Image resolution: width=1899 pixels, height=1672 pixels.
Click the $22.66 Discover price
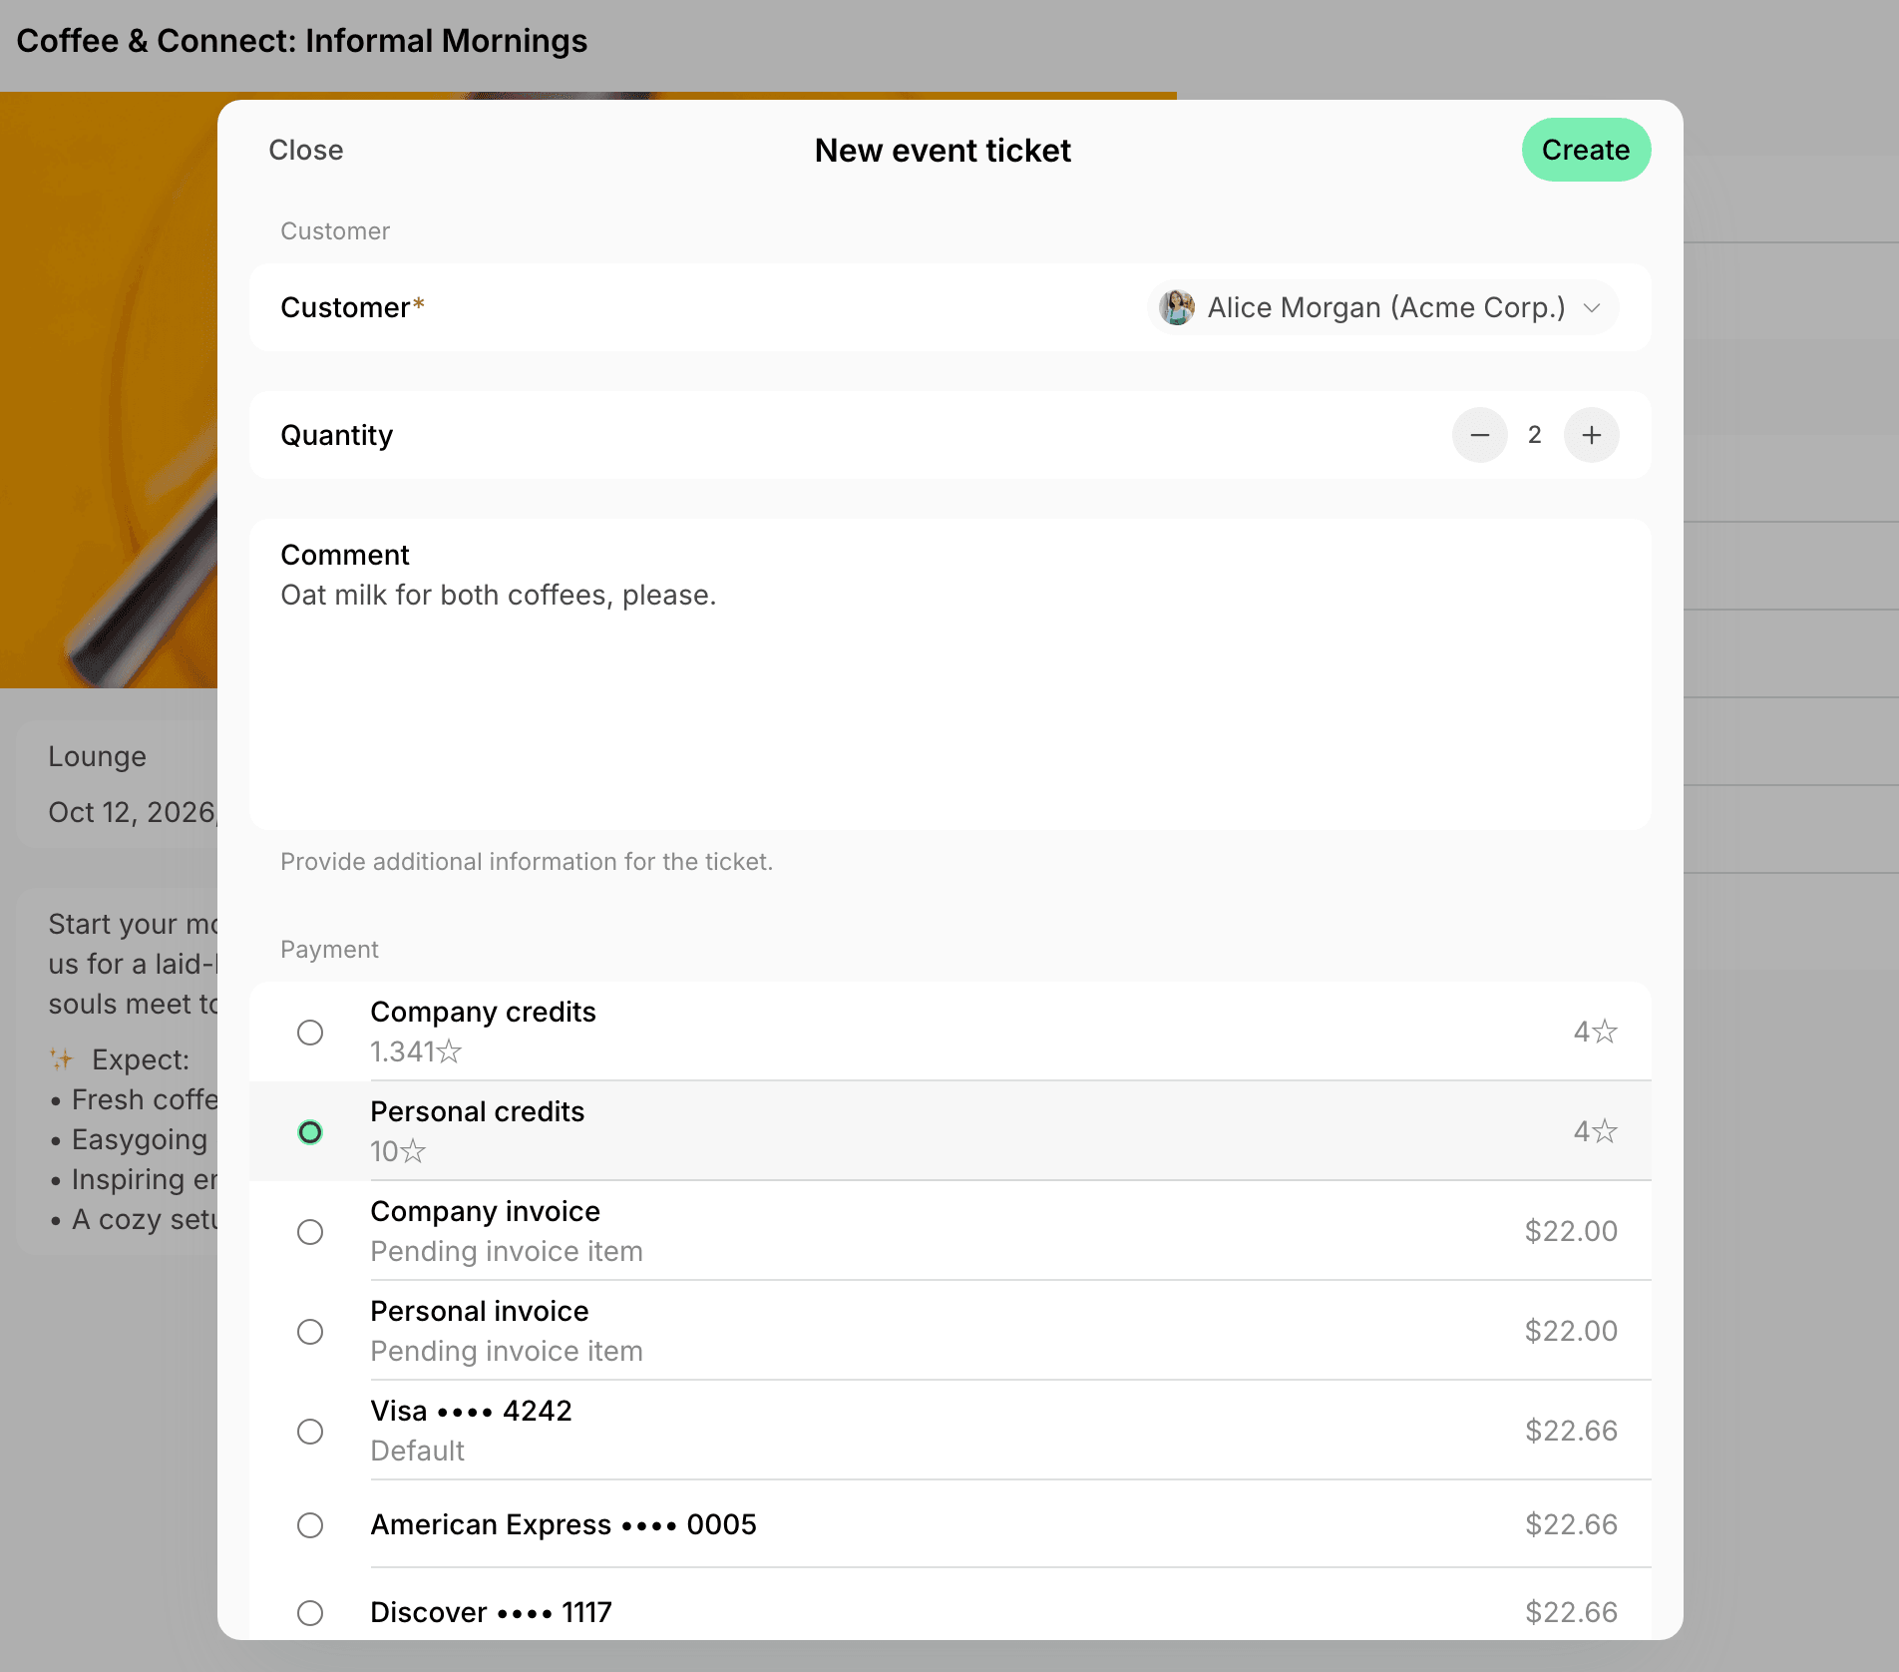[1571, 1612]
